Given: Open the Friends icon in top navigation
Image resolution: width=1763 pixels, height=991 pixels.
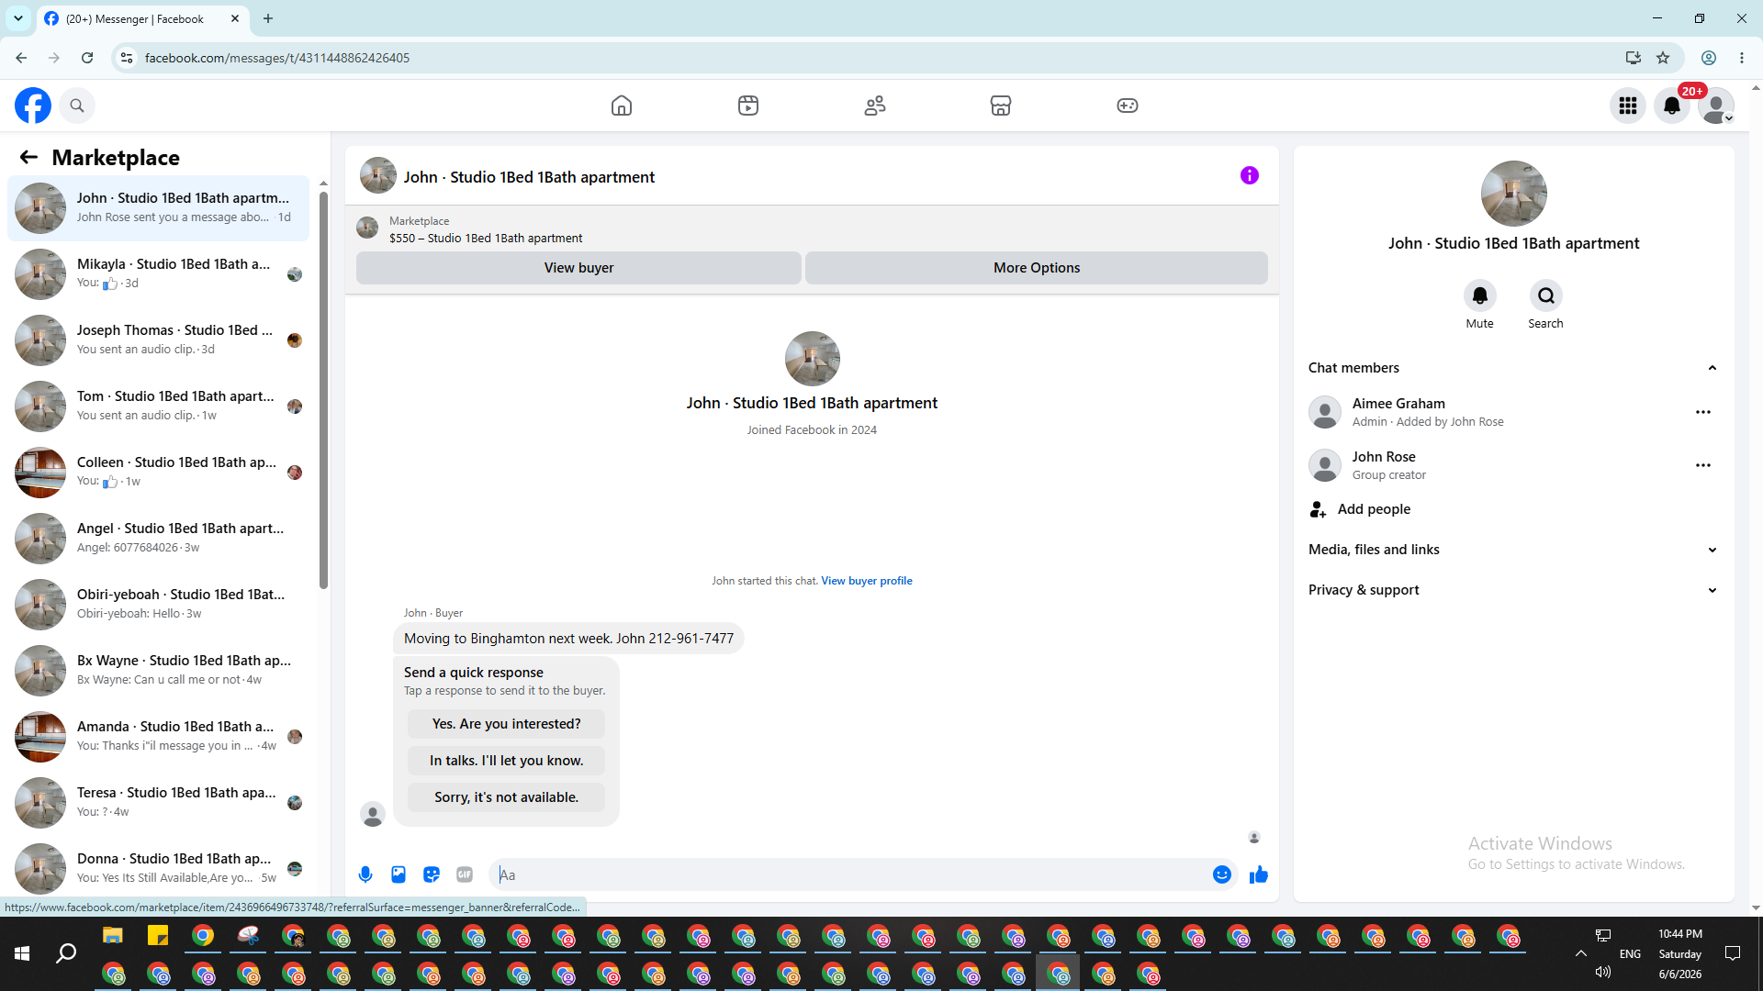Looking at the screenshot, I should 875,106.
